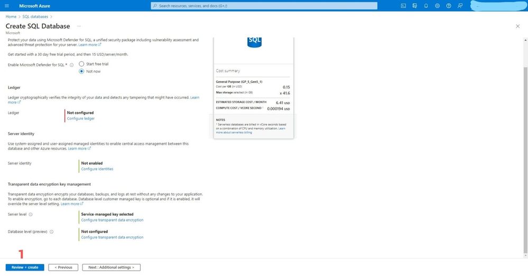Screen dimensions: 528x276
Task: Click the info icon next to Server level
Action: click(x=31, y=214)
